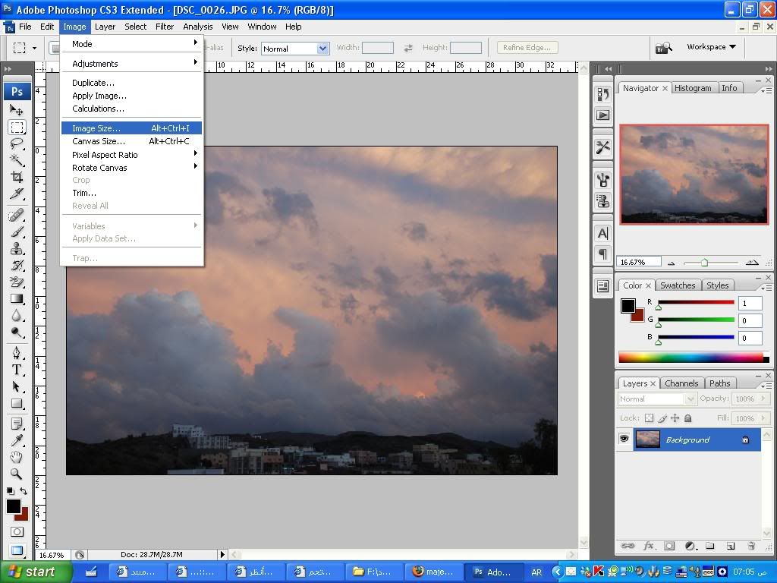Image resolution: width=777 pixels, height=583 pixels.
Task: Switch to the Channels tab
Action: [x=681, y=383]
